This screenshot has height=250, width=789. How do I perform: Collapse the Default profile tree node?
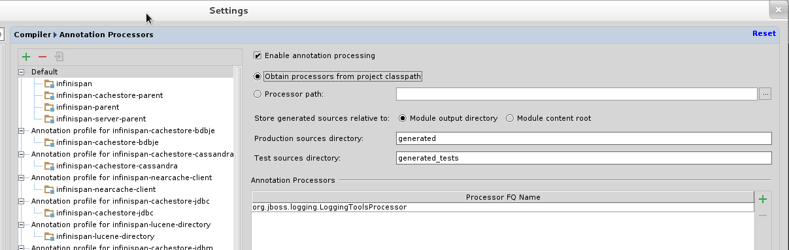click(22, 72)
